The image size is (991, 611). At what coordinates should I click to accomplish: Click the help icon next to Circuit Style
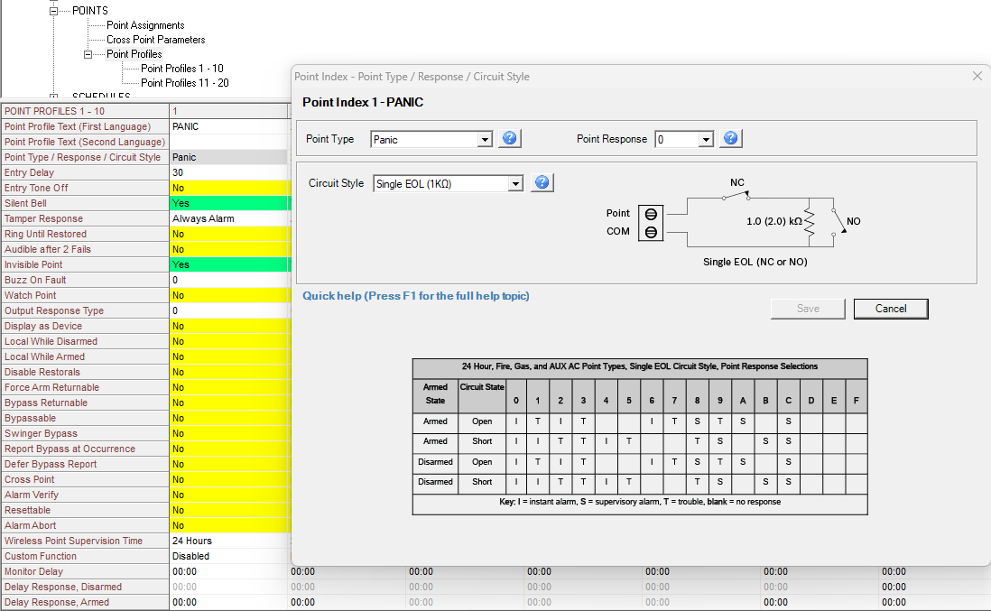coord(541,181)
